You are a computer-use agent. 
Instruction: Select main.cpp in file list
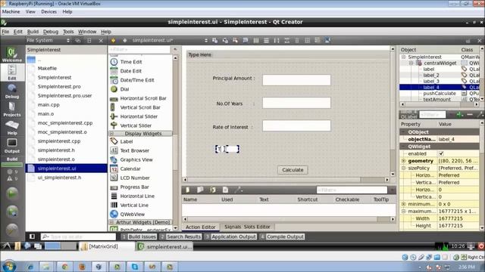click(48, 105)
